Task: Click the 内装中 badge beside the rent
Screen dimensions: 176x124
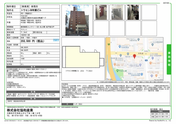Action: coord(56,40)
